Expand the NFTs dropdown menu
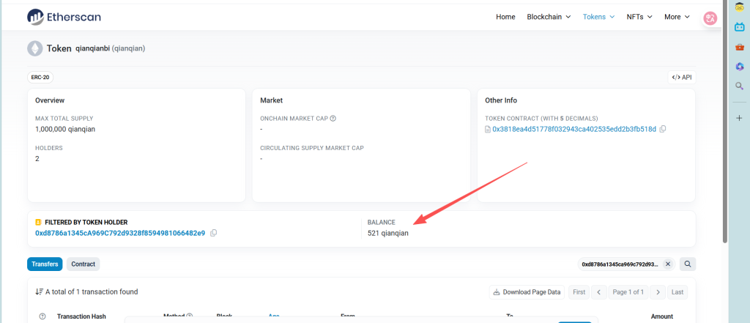Image resolution: width=750 pixels, height=323 pixels. point(639,17)
